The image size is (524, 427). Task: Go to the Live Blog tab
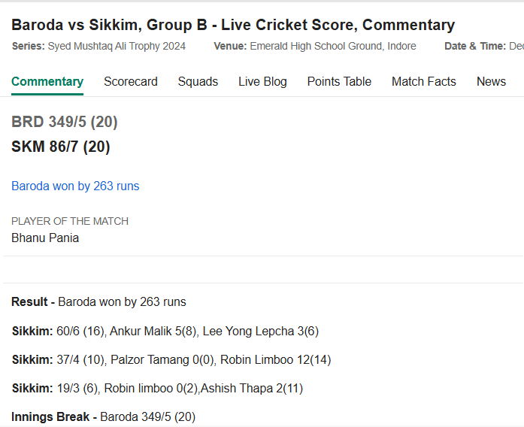pos(262,81)
